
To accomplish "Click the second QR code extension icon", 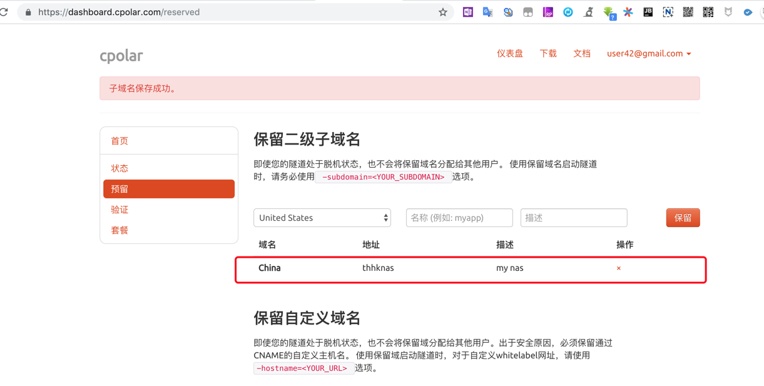I will (x=708, y=12).
